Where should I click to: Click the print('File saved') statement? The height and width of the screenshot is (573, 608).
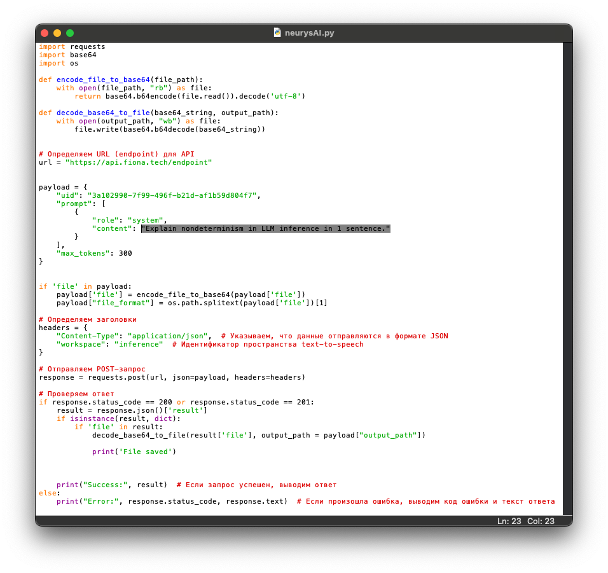pyautogui.click(x=134, y=452)
